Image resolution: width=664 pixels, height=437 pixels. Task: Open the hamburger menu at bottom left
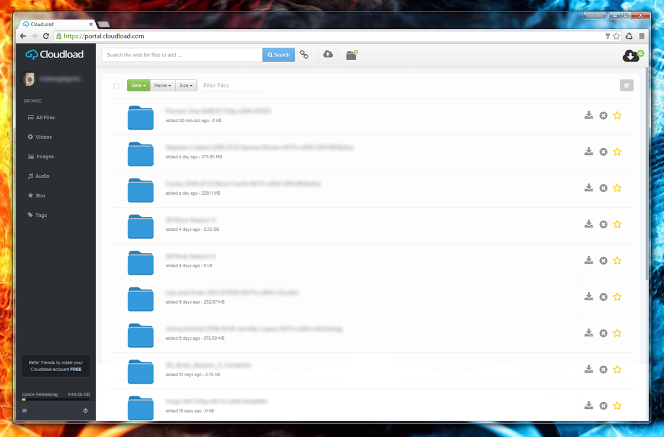24,410
